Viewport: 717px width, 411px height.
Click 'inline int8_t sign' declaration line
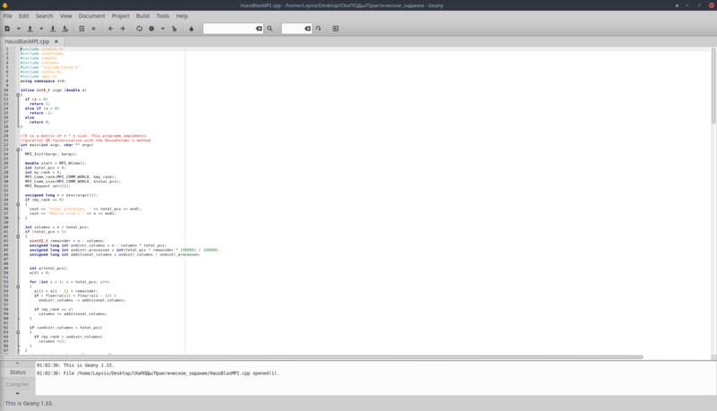(53, 90)
